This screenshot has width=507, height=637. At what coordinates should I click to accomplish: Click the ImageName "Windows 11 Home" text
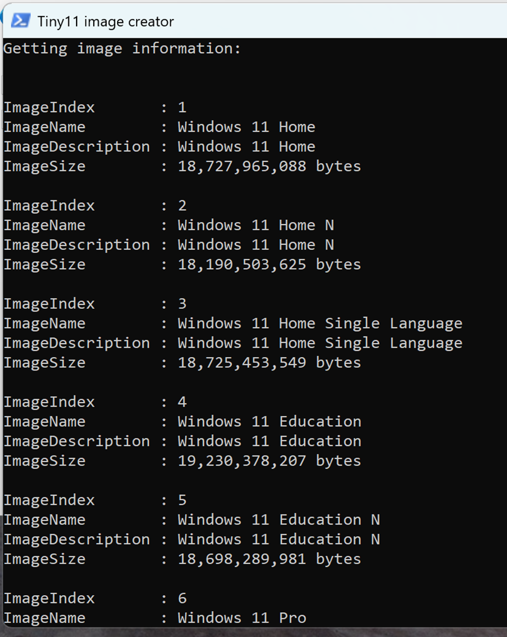(246, 127)
